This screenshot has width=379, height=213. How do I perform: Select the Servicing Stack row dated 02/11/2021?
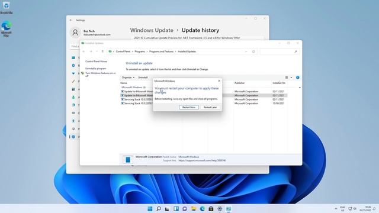coord(204,99)
